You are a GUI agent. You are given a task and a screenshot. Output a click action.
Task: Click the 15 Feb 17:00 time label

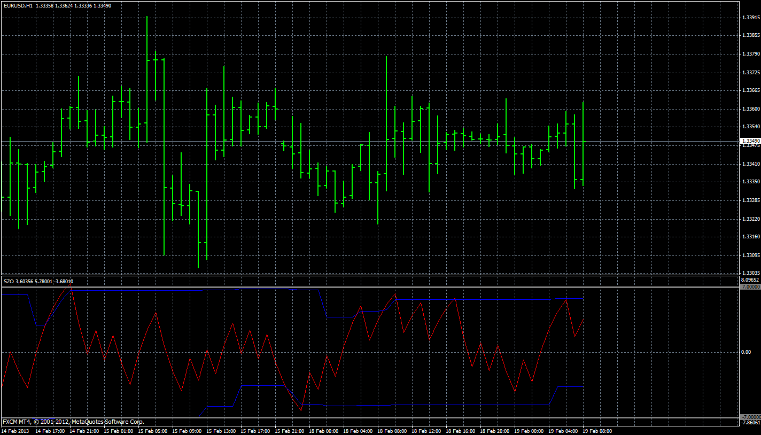255,431
